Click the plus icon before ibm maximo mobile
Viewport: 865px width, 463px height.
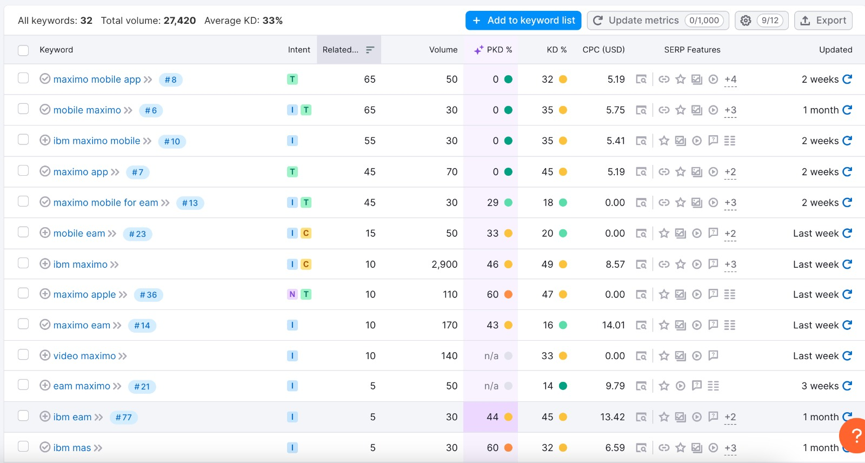coord(45,140)
